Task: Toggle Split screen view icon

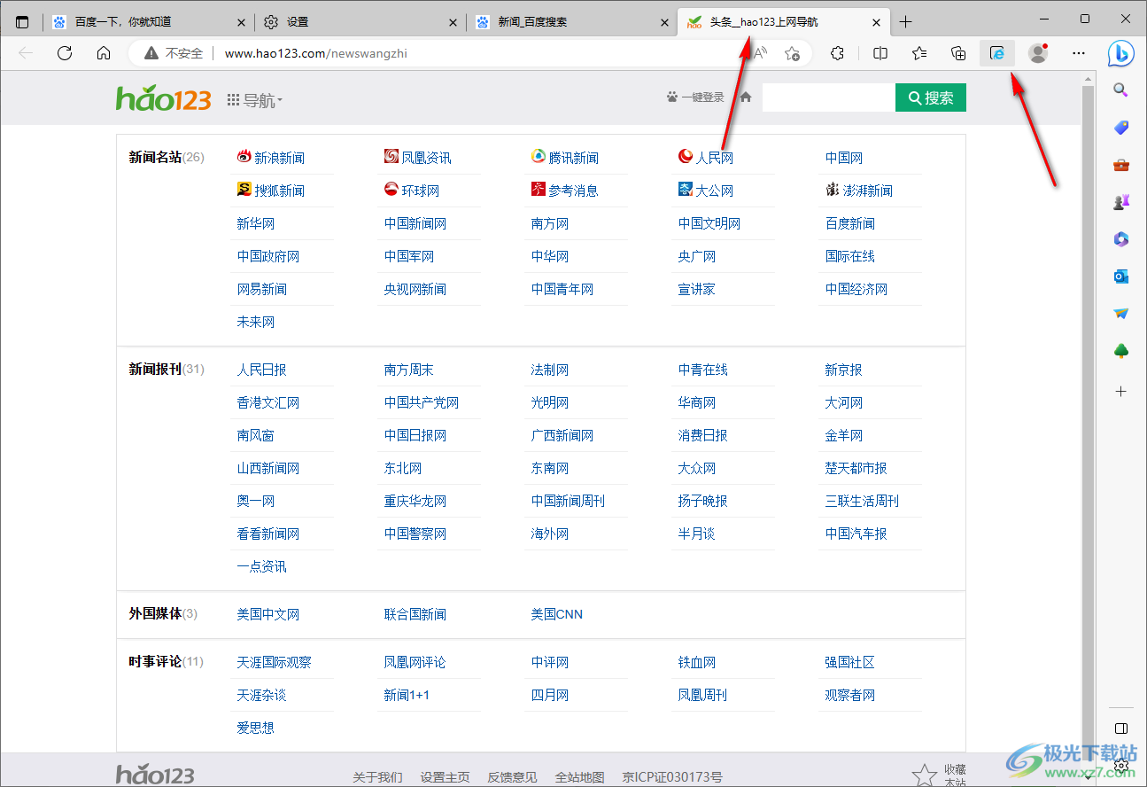Action: tap(880, 53)
